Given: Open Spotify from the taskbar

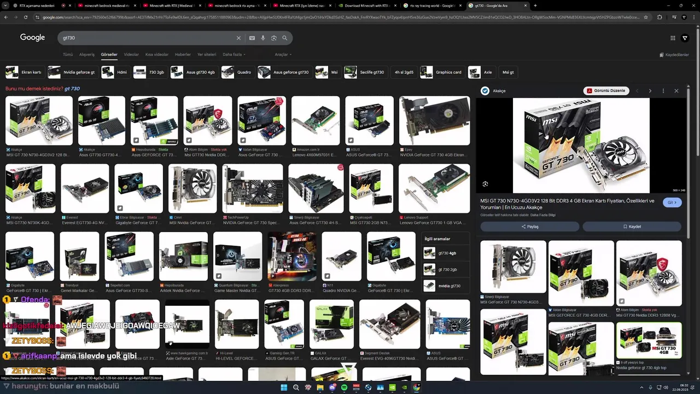Looking at the screenshot, I should click(x=344, y=387).
